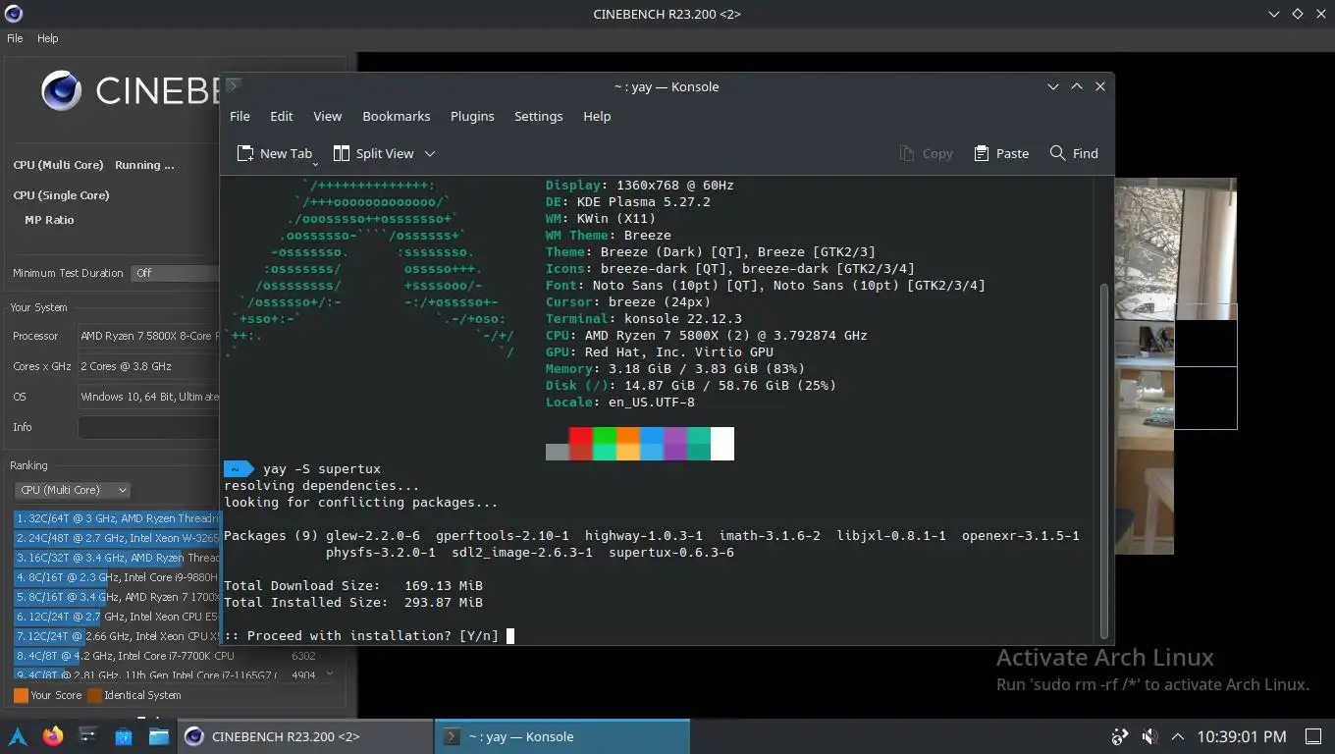The width and height of the screenshot is (1335, 754).
Task: Click Your Score orange legend swatch
Action: point(21,695)
